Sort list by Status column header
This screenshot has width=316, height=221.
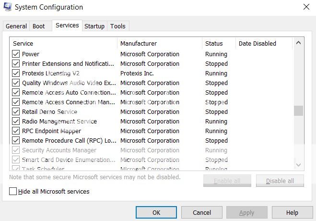click(x=219, y=43)
